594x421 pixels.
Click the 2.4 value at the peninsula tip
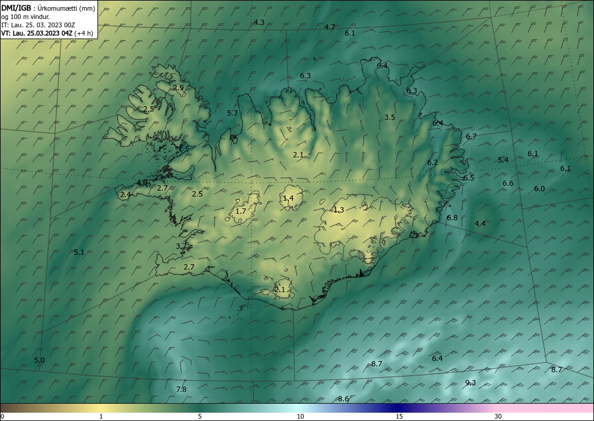125,195
